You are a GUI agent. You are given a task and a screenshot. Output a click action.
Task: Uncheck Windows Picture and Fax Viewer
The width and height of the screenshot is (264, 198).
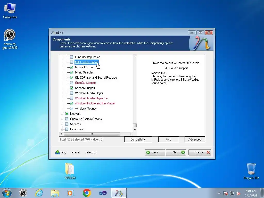click(x=72, y=103)
